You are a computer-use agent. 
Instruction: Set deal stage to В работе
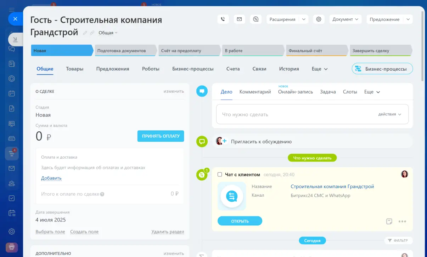tap(252, 51)
